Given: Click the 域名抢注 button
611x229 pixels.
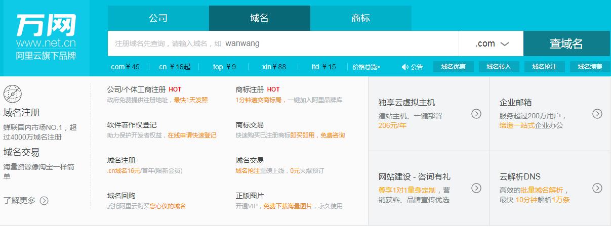Looking at the screenshot, I should pyautogui.click(x=545, y=67).
